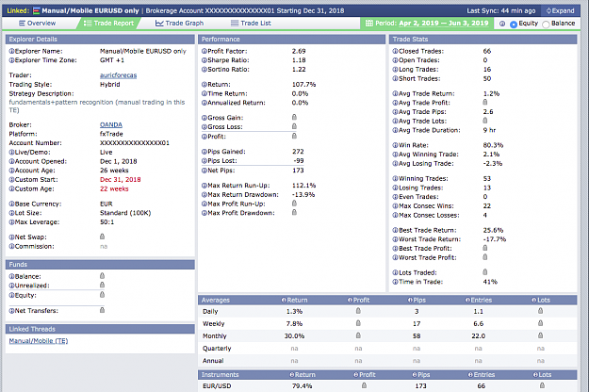Click the lock icon in the Monthly Lots cell
The width and height of the screenshot is (589, 392).
pyautogui.click(x=540, y=335)
